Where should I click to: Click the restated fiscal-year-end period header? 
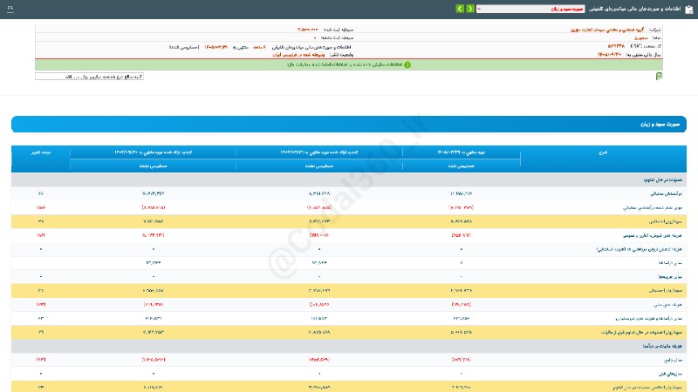[154, 152]
